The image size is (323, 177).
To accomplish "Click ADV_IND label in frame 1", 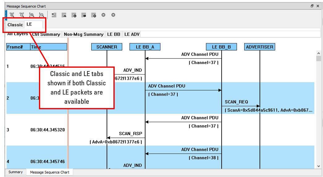I will (x=133, y=70).
